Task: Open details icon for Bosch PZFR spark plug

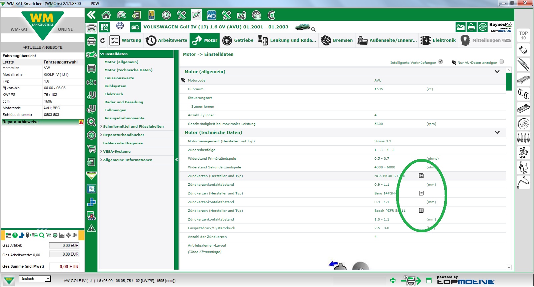Action: pos(421,210)
